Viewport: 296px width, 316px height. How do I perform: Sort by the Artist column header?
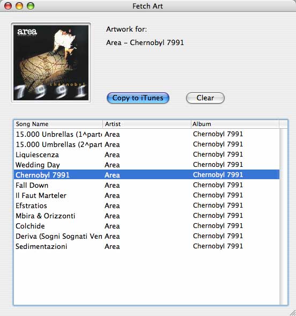147,124
